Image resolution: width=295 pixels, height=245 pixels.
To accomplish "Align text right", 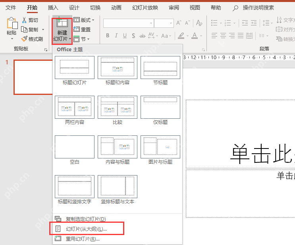I will (232, 36).
